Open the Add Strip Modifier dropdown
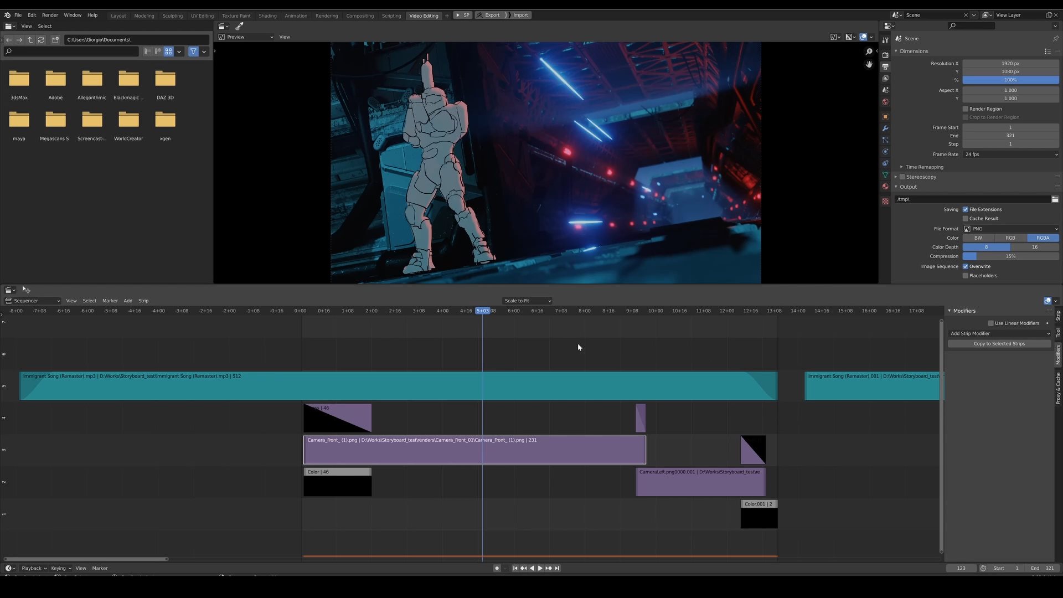The image size is (1063, 598). click(x=999, y=333)
